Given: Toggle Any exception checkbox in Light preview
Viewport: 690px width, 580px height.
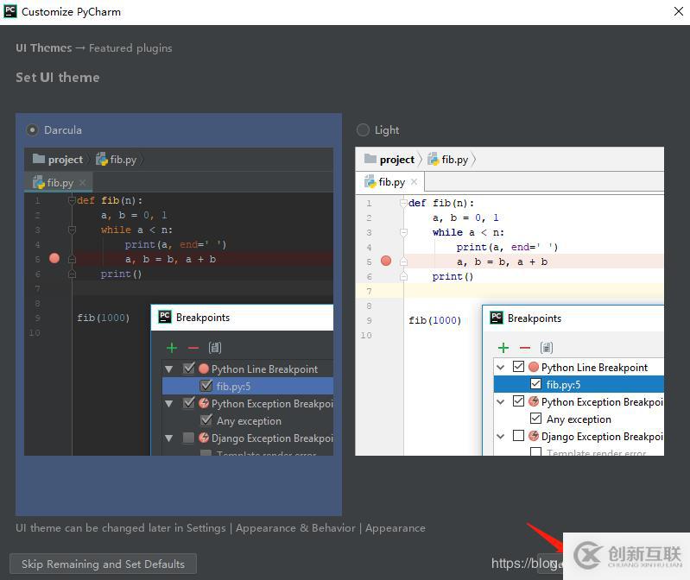Looking at the screenshot, I should click(535, 419).
